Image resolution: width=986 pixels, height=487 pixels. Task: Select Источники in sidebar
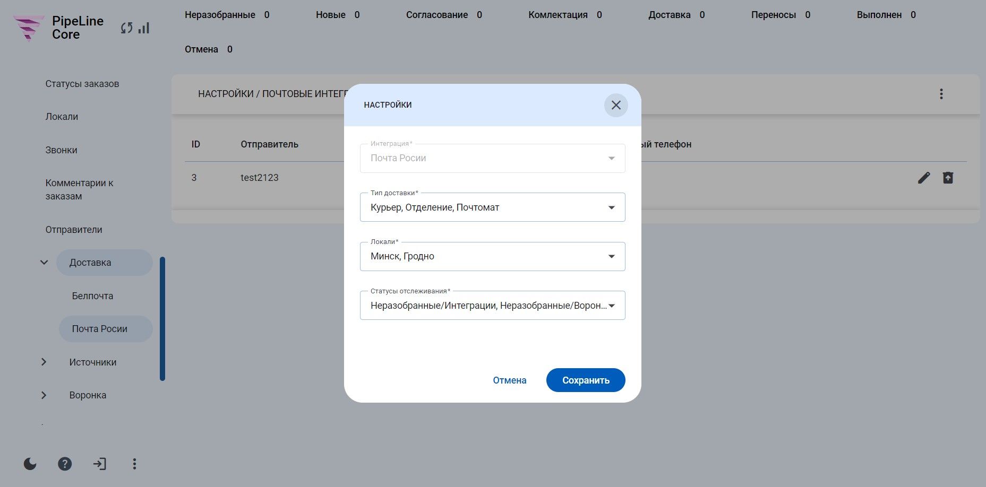93,362
